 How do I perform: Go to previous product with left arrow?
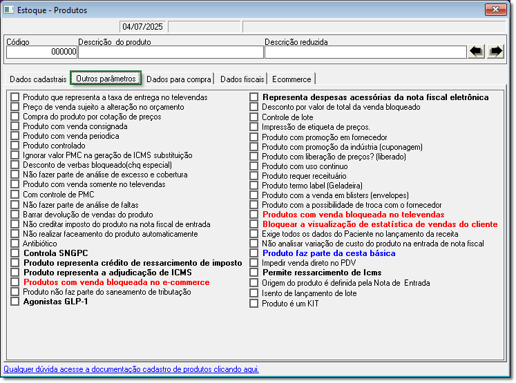point(476,52)
